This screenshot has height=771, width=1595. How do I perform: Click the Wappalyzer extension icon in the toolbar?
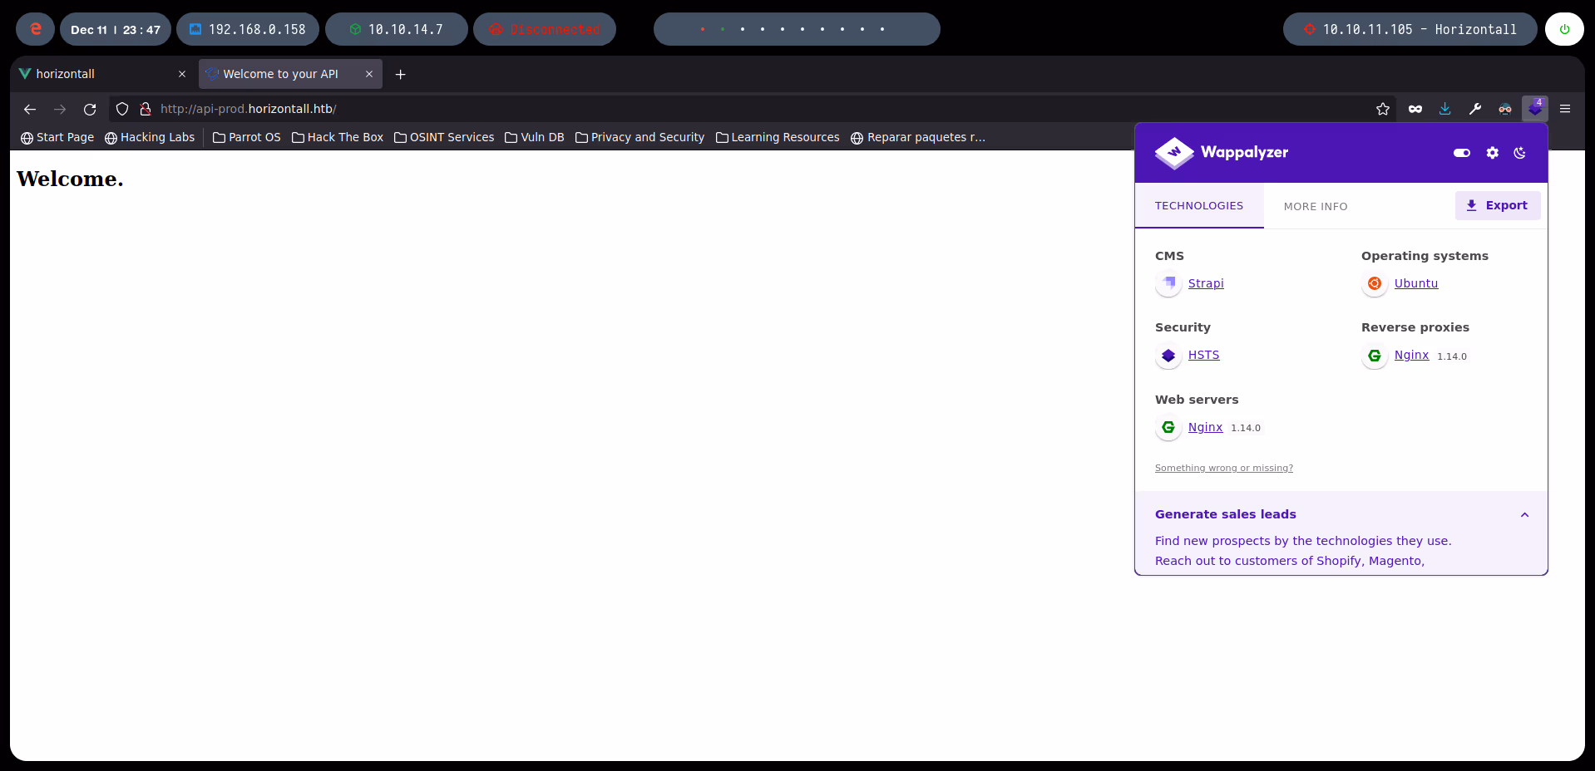[1534, 109]
